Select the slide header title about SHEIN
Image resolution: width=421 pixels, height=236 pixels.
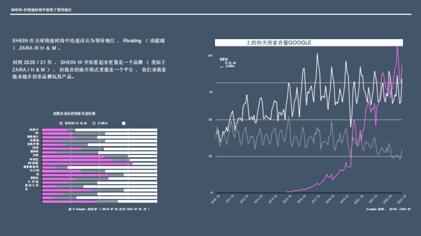coord(41,10)
